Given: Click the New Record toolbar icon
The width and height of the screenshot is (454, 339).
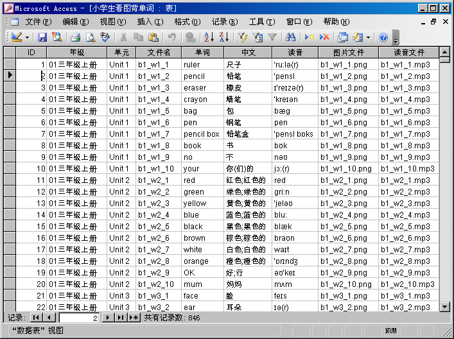Looking at the screenshot, I should [x=310, y=37].
